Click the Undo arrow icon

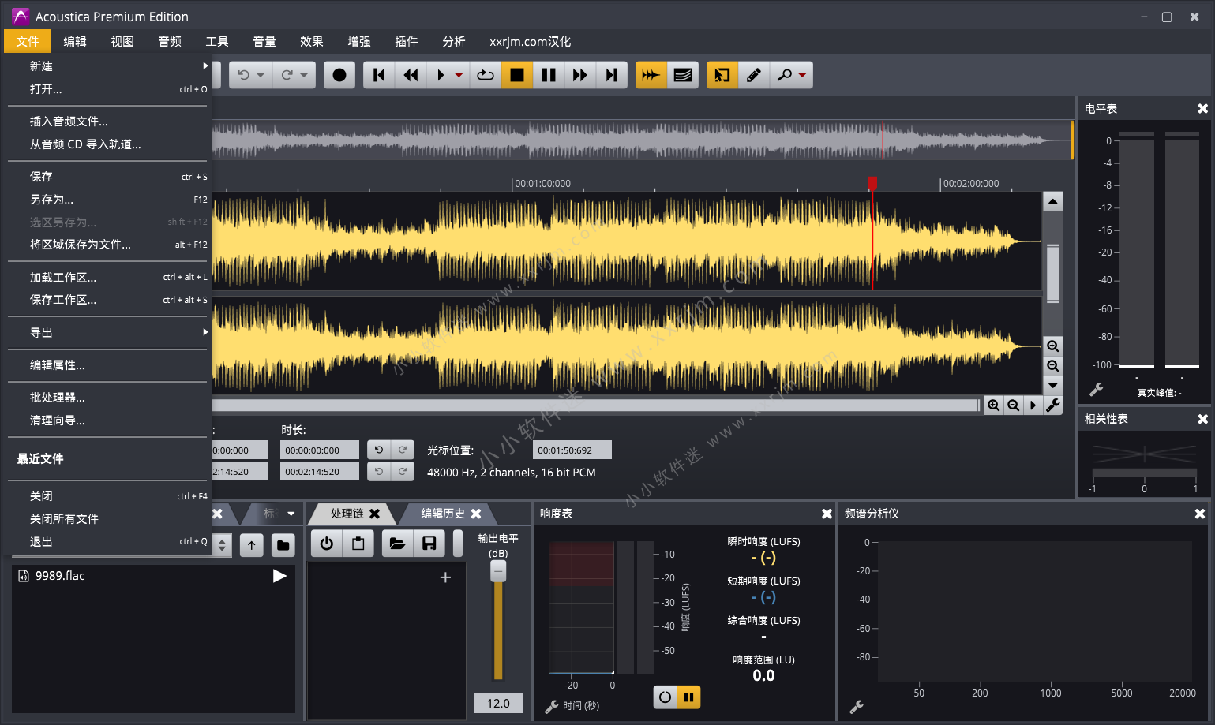(x=243, y=75)
